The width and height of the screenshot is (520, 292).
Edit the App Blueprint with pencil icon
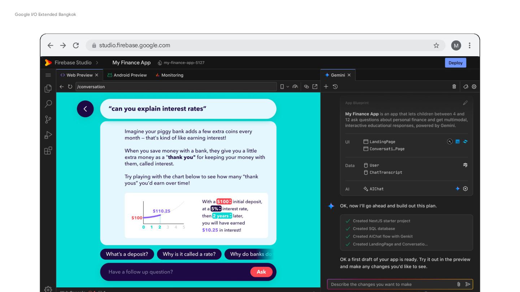465,103
